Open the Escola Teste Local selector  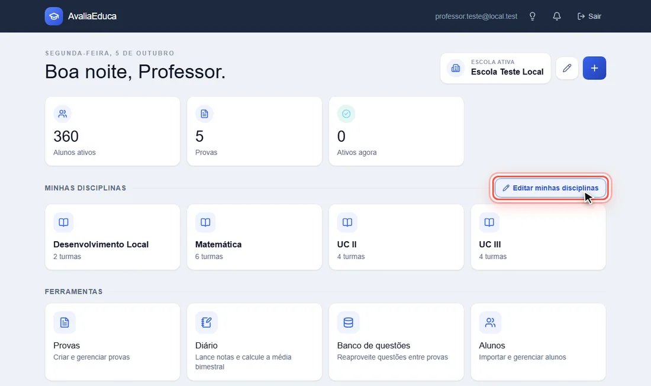[495, 68]
